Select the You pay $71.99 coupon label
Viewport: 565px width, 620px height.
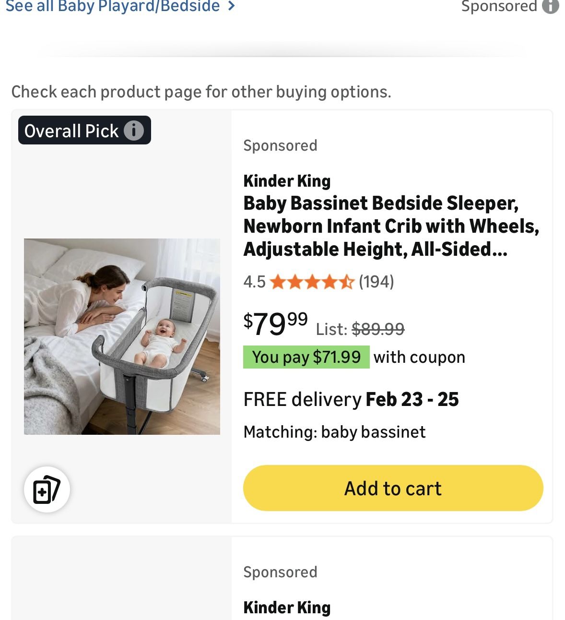(306, 357)
